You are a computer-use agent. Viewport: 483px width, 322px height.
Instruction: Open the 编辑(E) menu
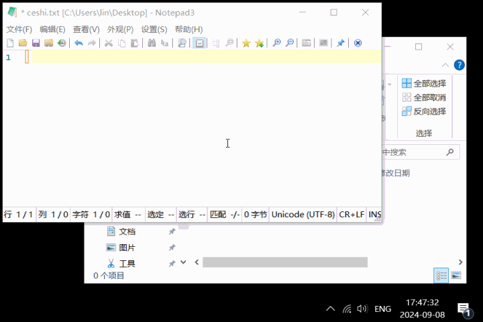pos(52,30)
